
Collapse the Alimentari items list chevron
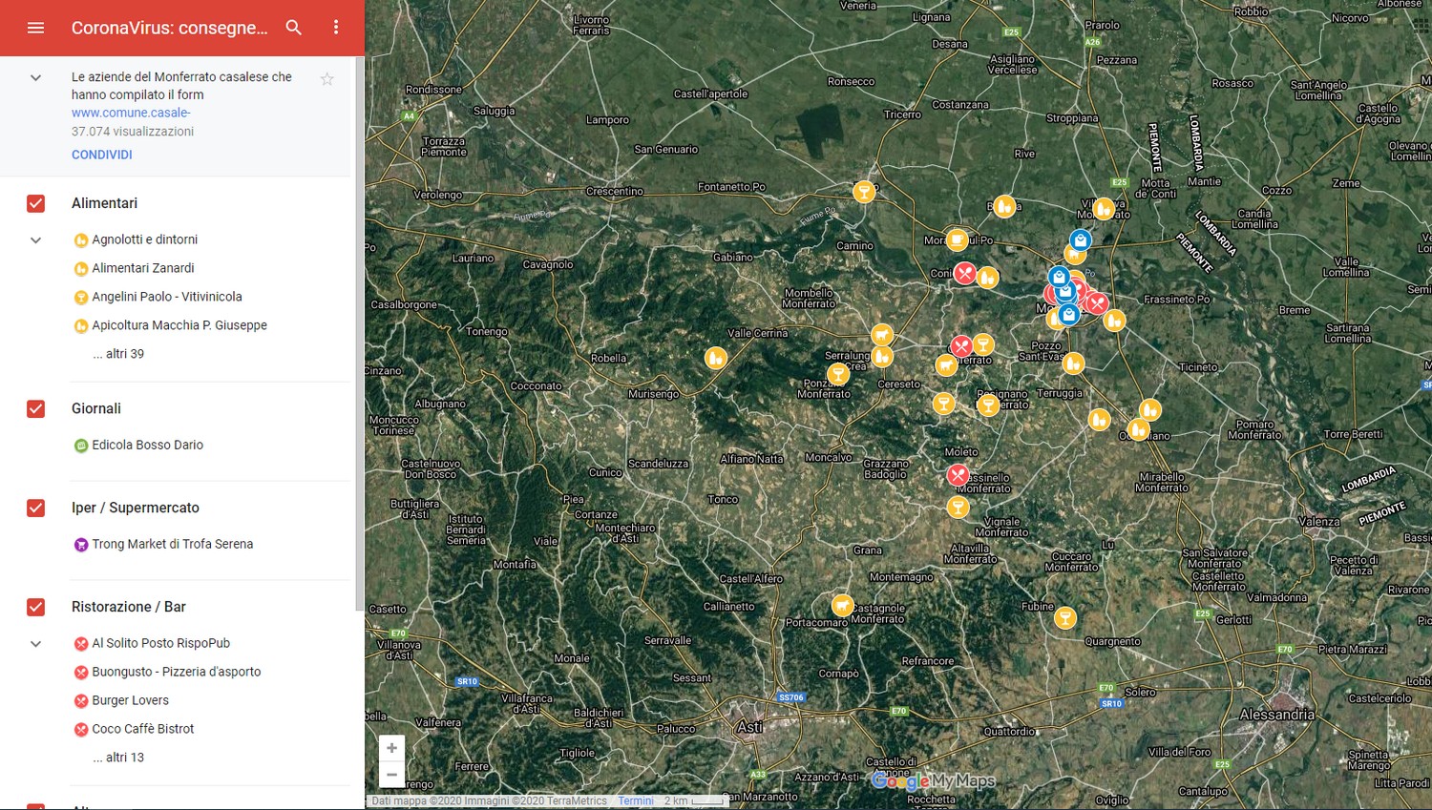tap(35, 240)
